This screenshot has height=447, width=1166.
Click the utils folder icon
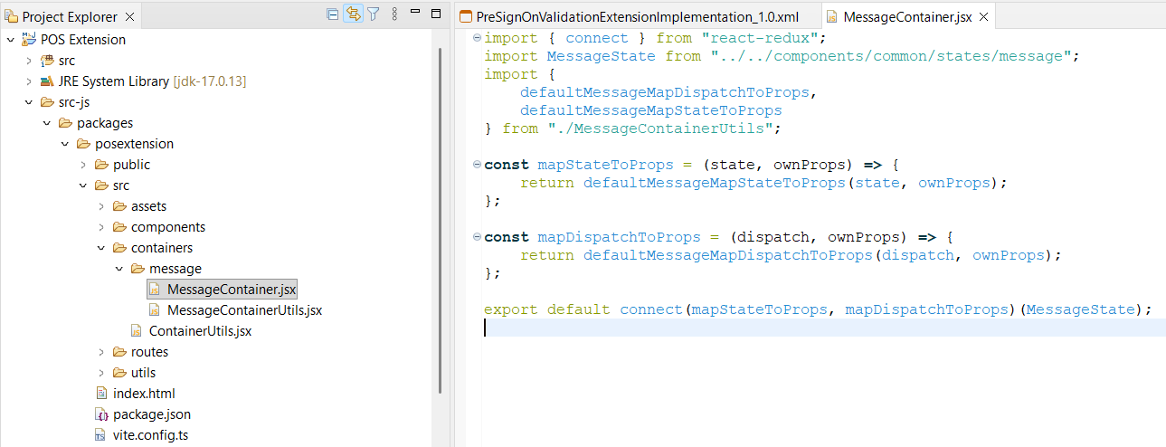coord(118,373)
